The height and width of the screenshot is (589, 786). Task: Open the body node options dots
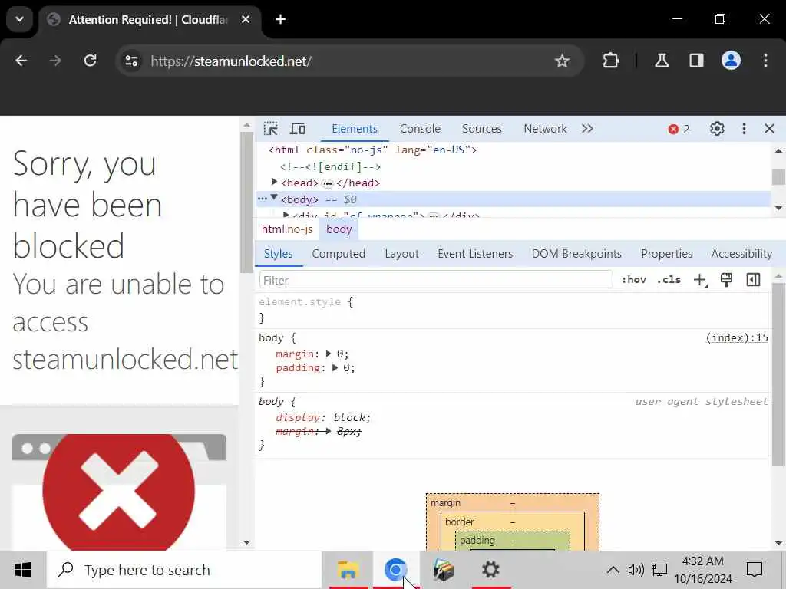click(263, 199)
